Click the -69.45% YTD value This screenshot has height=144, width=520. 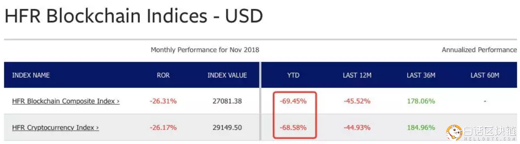coord(293,101)
